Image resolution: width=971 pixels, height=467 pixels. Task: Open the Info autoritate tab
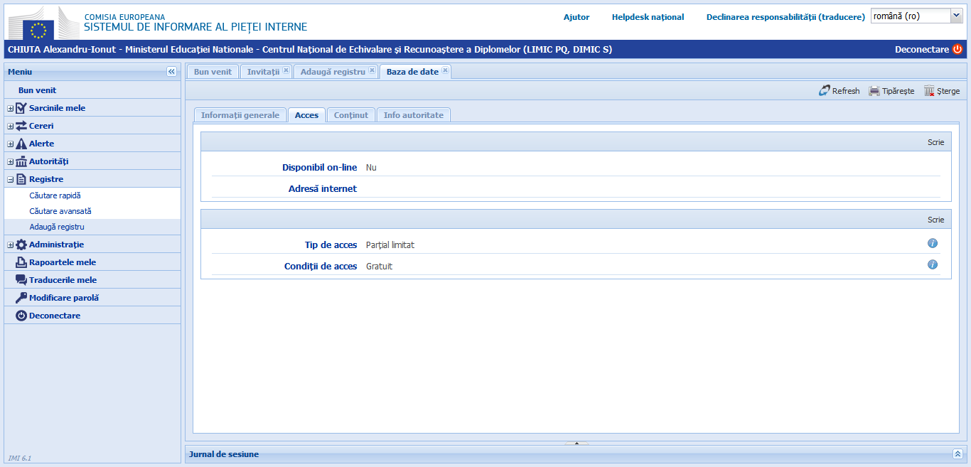tap(413, 114)
